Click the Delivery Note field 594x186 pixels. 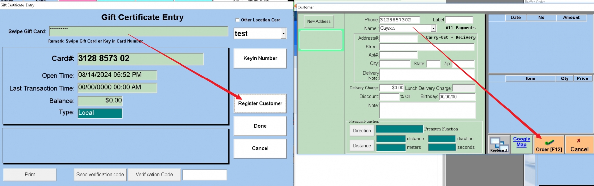427,75
